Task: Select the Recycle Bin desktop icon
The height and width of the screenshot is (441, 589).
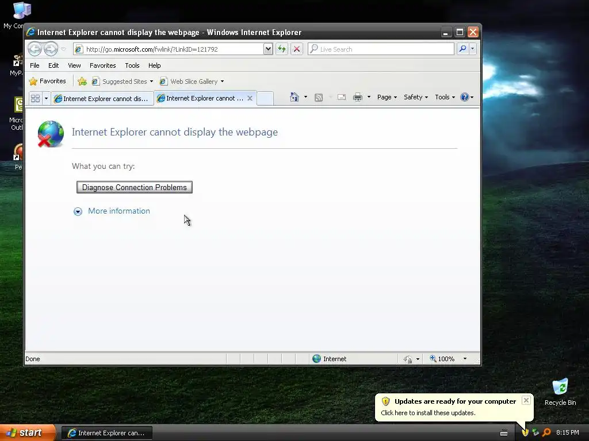Action: click(560, 392)
